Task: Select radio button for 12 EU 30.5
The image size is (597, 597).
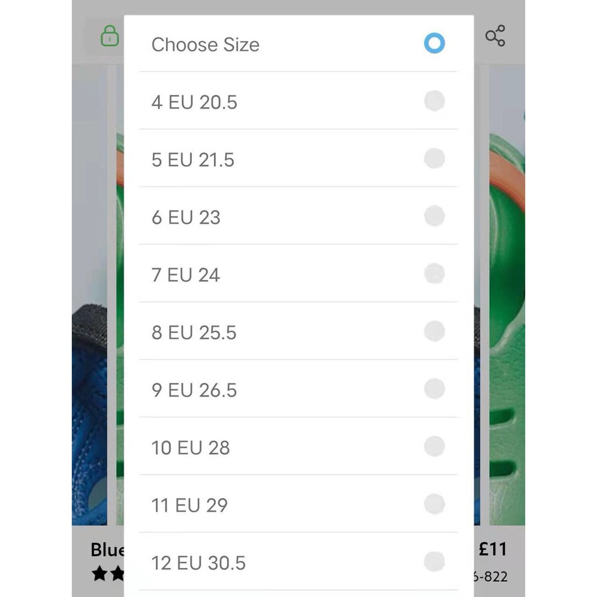Action: point(434,562)
